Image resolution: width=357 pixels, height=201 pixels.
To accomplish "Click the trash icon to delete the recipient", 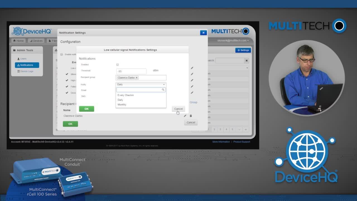I will point(191,116).
